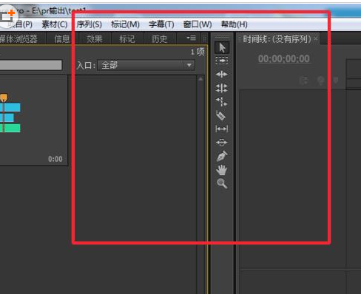Open the 序列(S) menu
This screenshot has width=361, height=294.
pyautogui.click(x=89, y=24)
